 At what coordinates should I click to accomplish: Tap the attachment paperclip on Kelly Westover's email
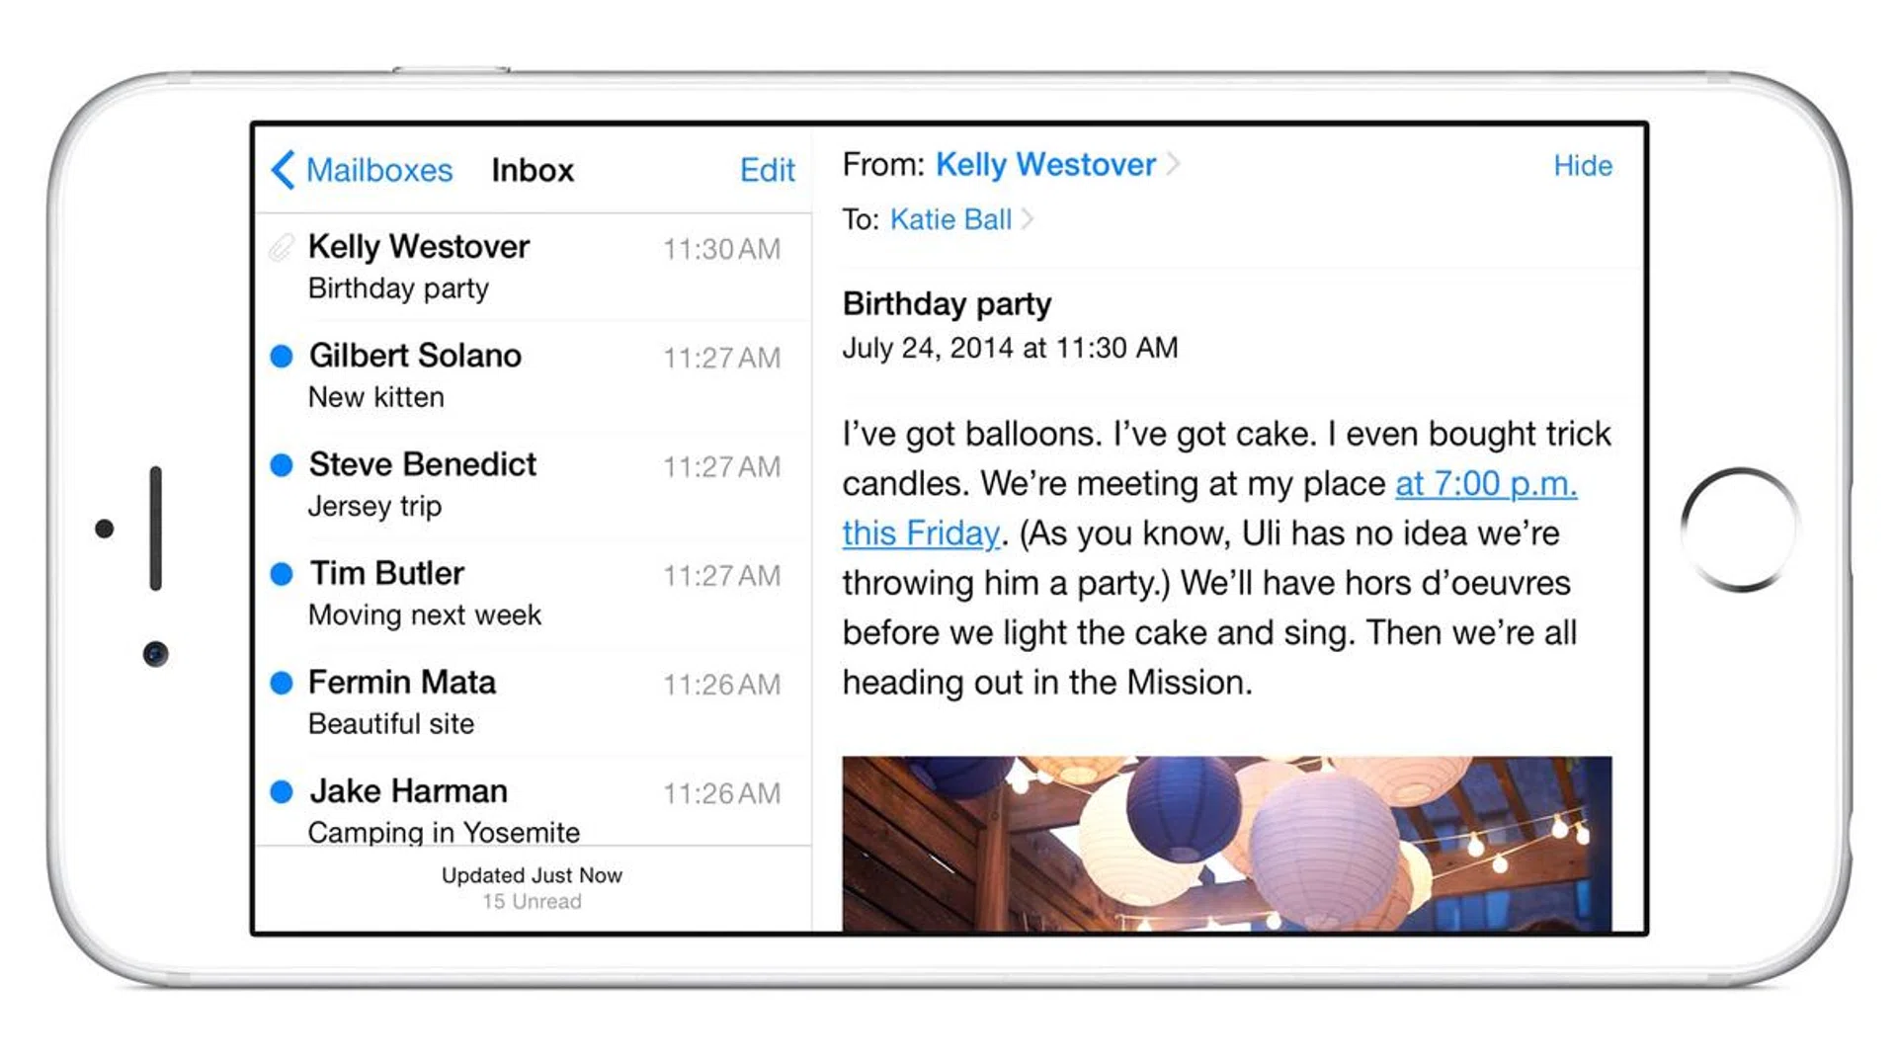pos(282,247)
